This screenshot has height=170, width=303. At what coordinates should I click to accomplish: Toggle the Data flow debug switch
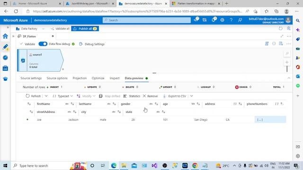[x=43, y=44]
